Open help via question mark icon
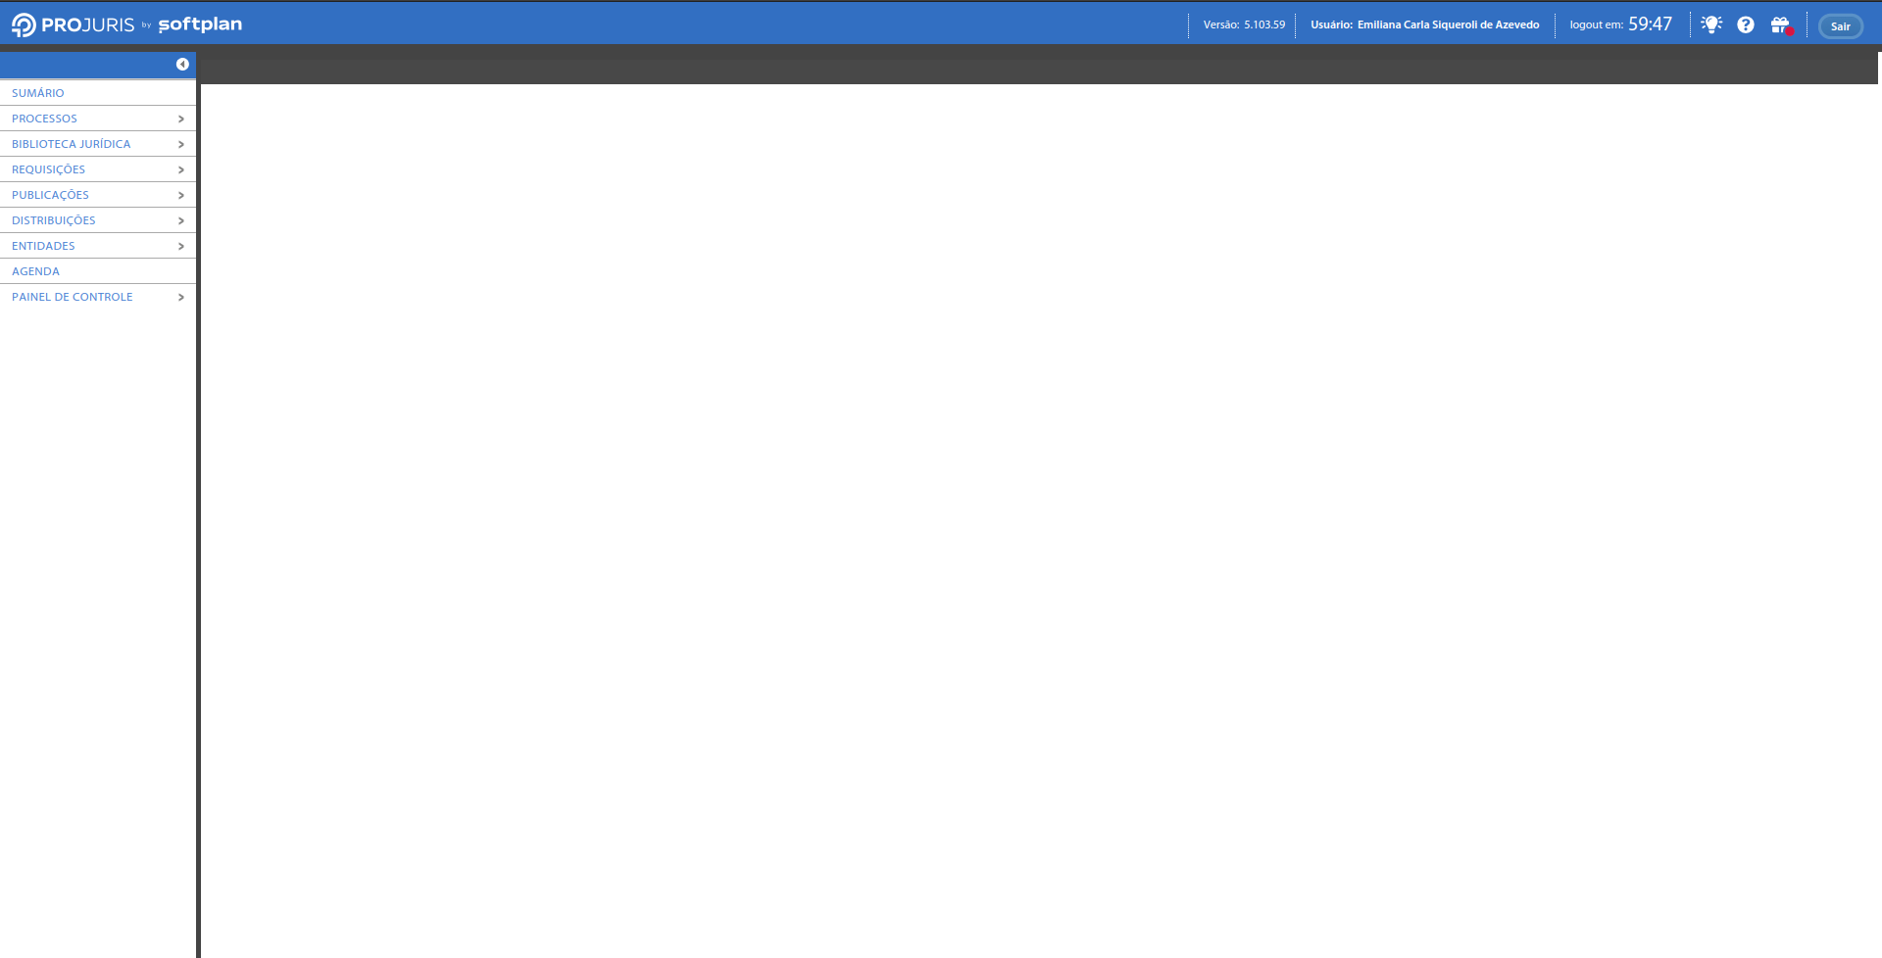The image size is (1882, 958). tap(1746, 24)
